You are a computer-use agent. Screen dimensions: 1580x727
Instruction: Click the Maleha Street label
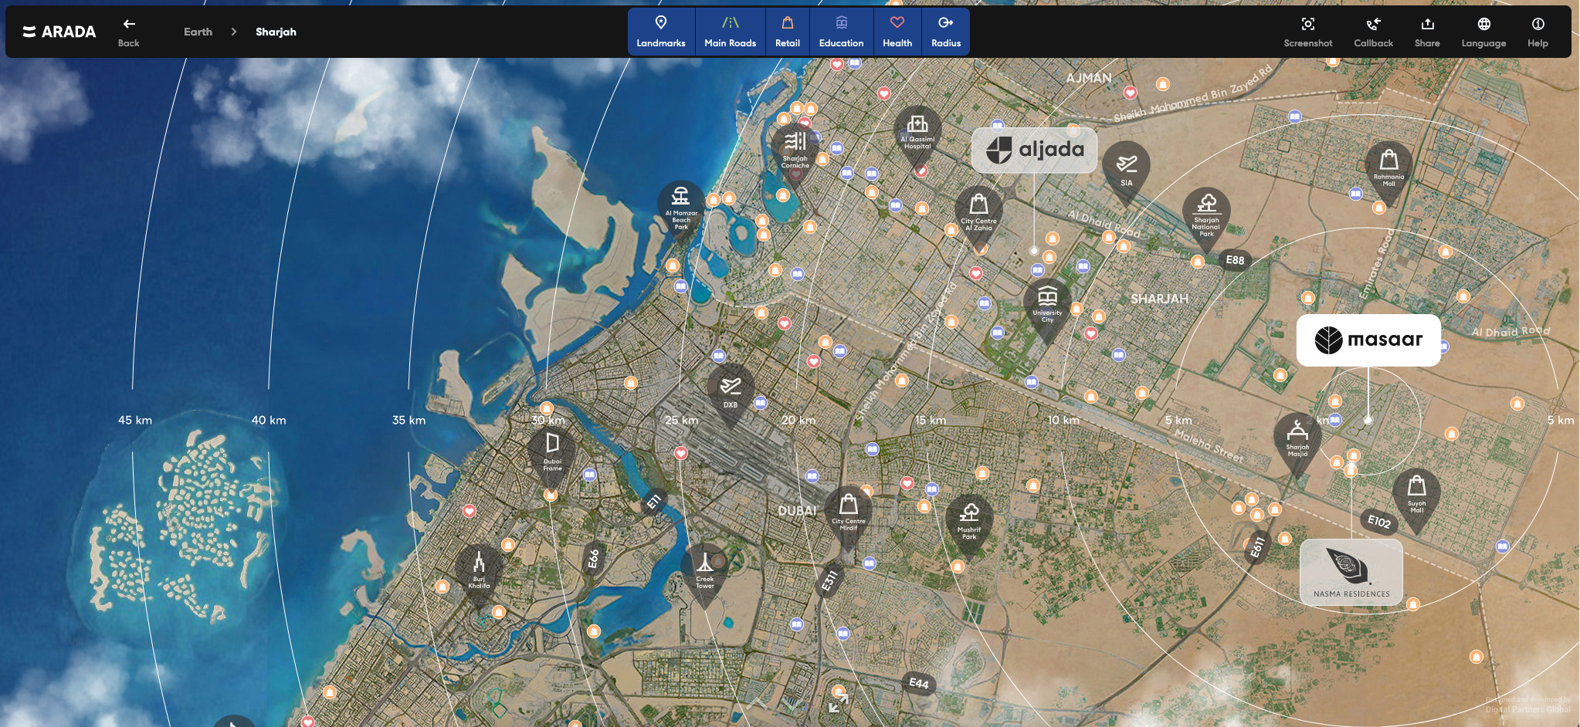[1209, 446]
